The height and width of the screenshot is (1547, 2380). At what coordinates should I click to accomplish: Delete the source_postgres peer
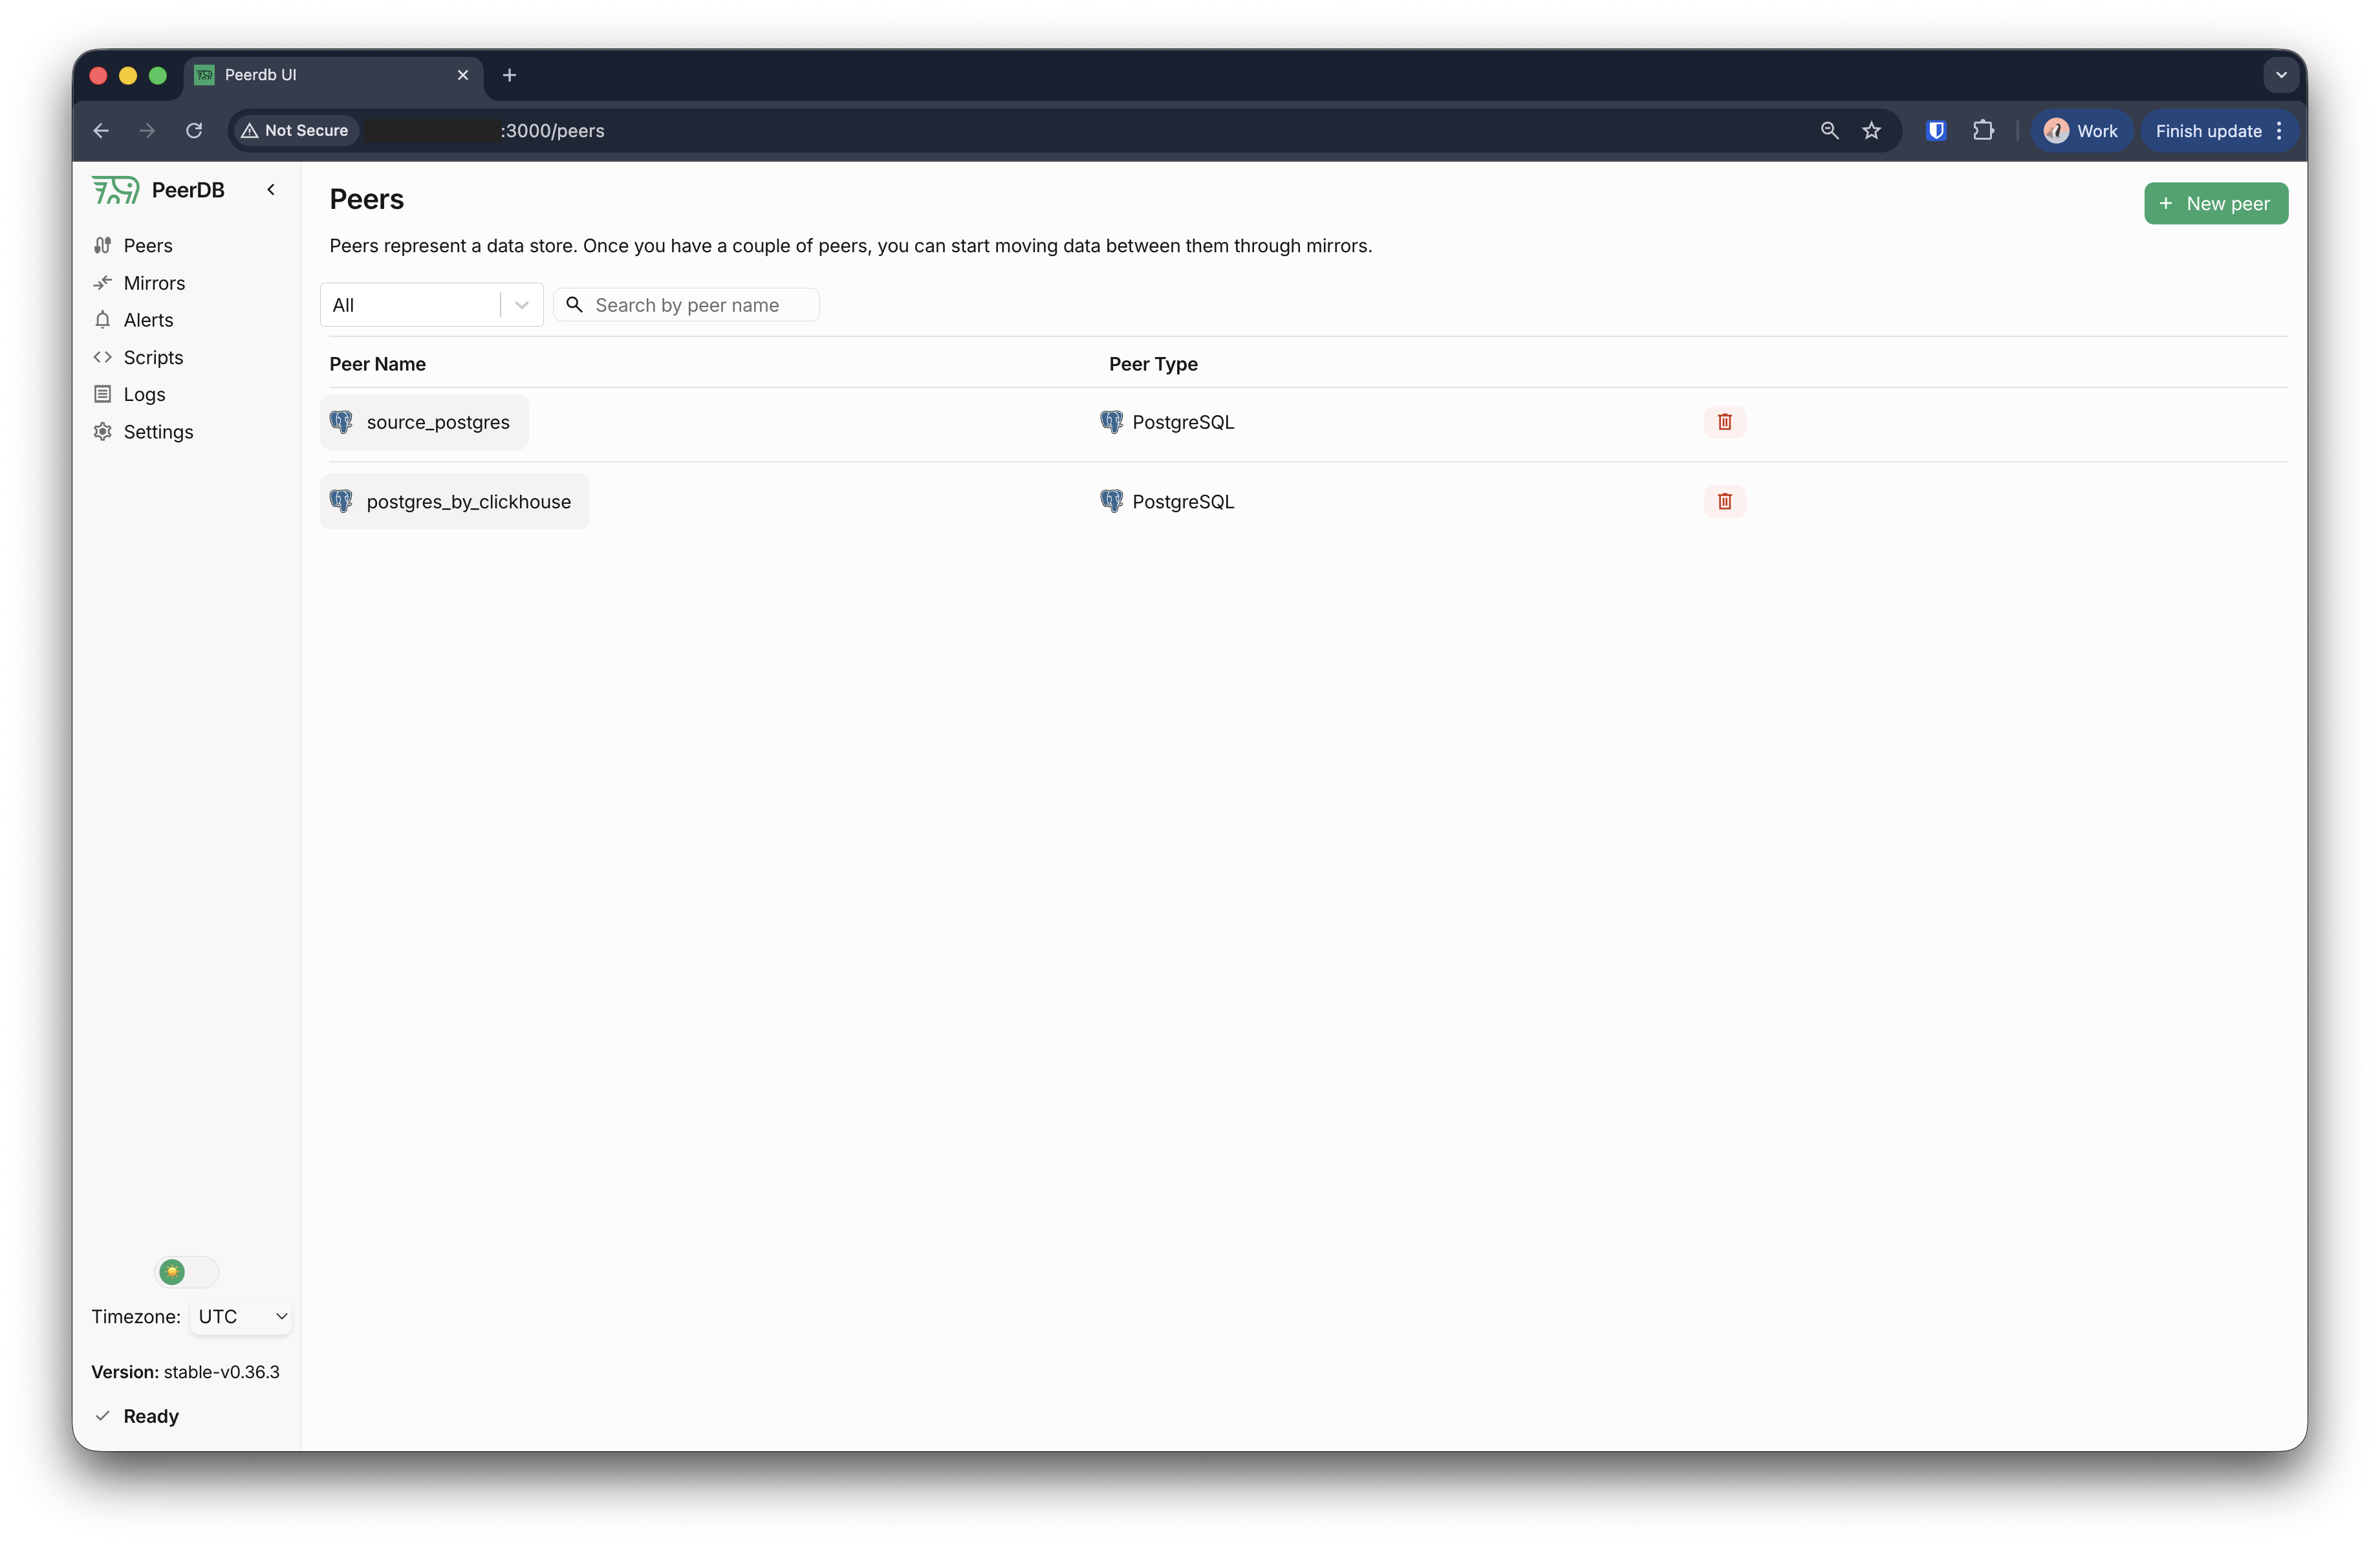(x=1724, y=422)
